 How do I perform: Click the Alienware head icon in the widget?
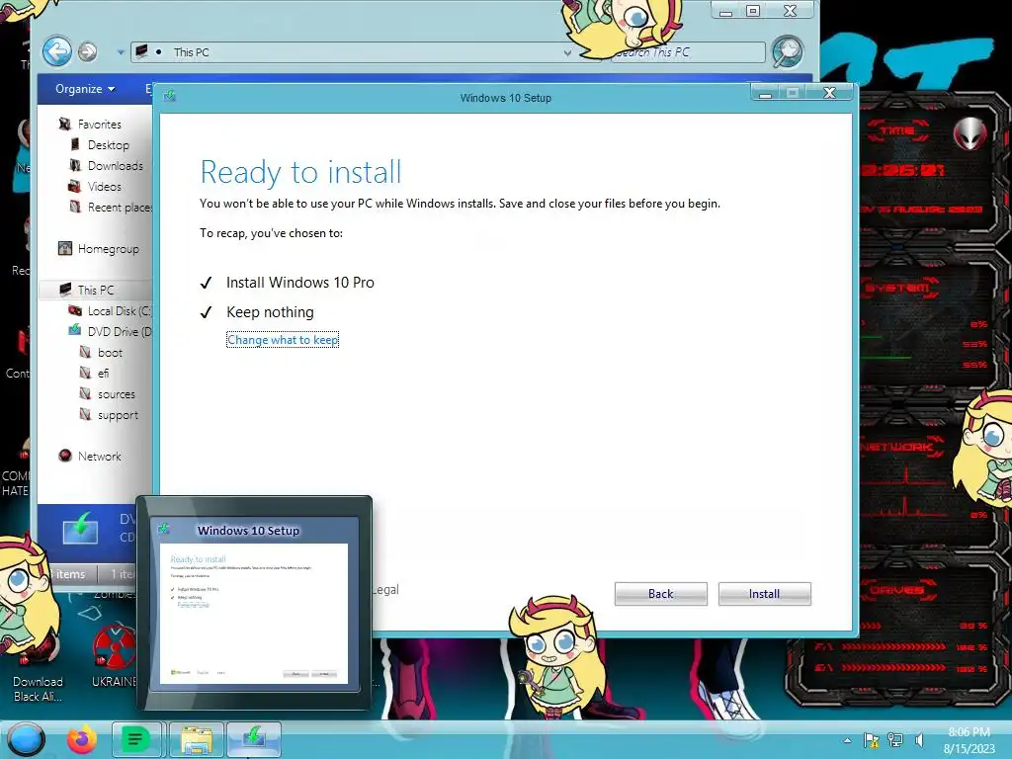[970, 133]
